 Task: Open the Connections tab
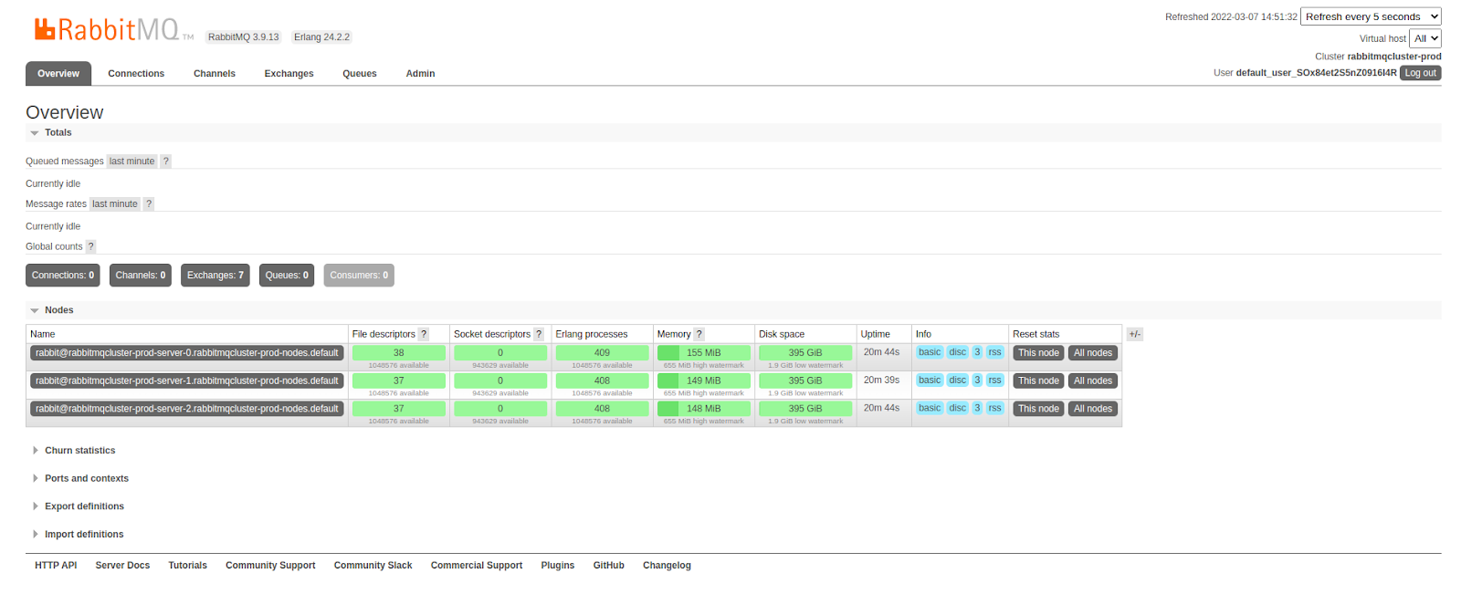136,73
